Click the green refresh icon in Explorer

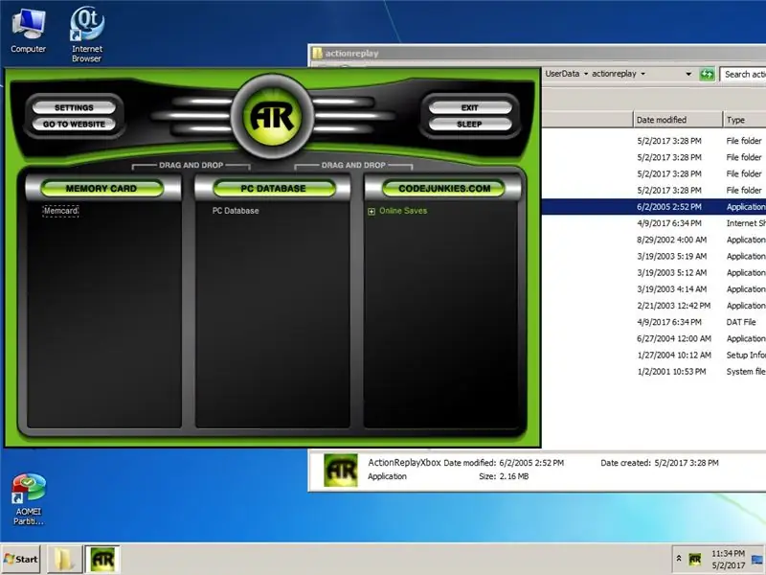pyautogui.click(x=707, y=75)
